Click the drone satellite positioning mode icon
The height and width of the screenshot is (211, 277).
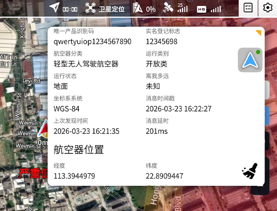(x=91, y=8)
